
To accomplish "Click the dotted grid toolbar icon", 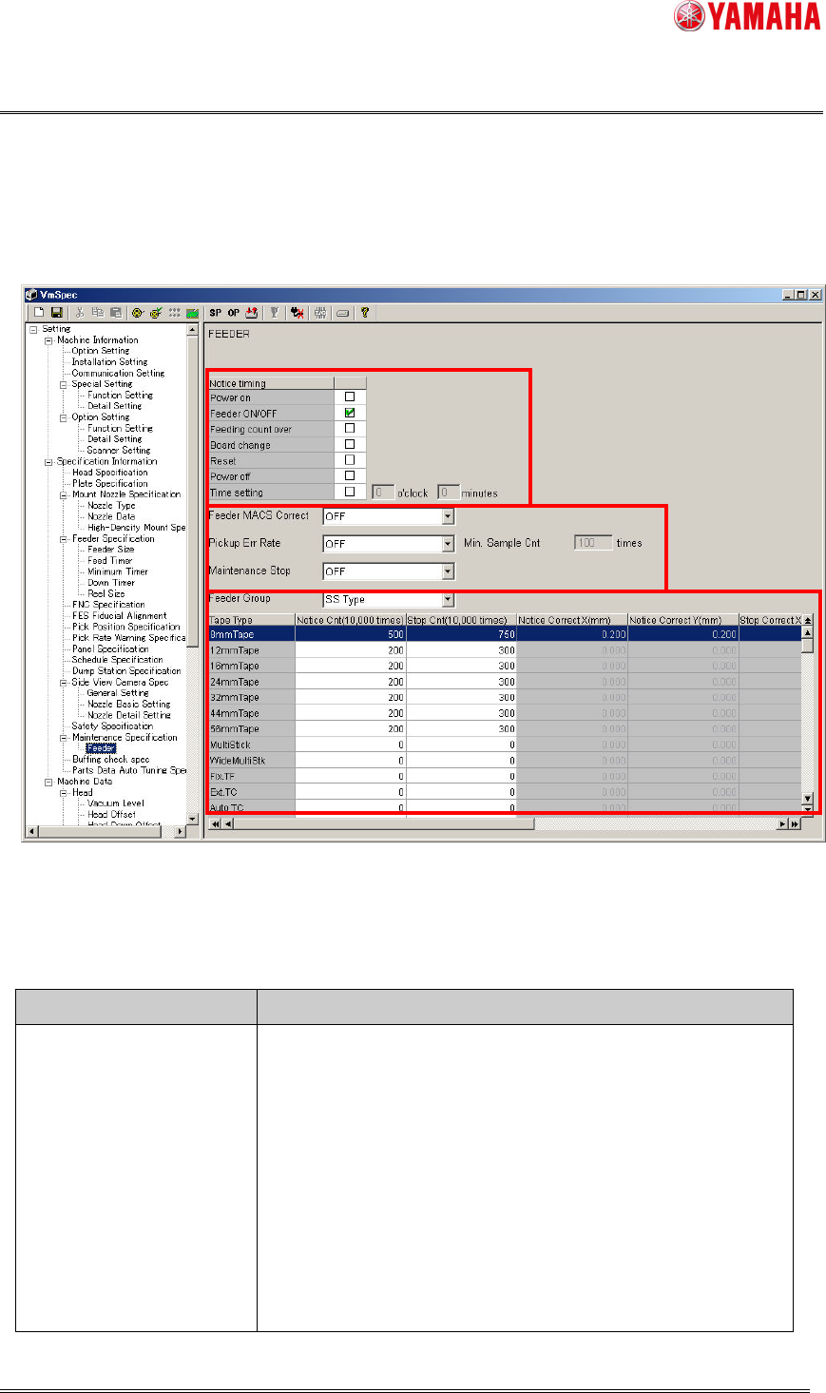I will tap(175, 312).
